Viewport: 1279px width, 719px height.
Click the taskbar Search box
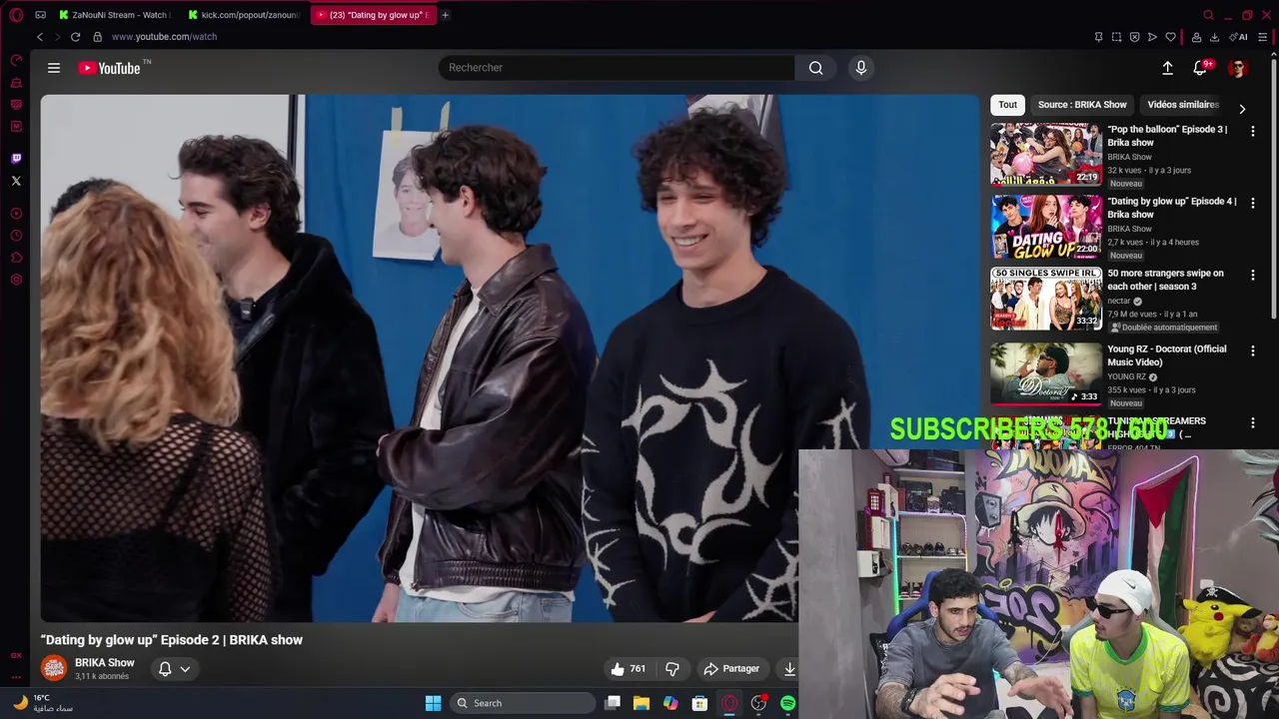click(x=521, y=703)
